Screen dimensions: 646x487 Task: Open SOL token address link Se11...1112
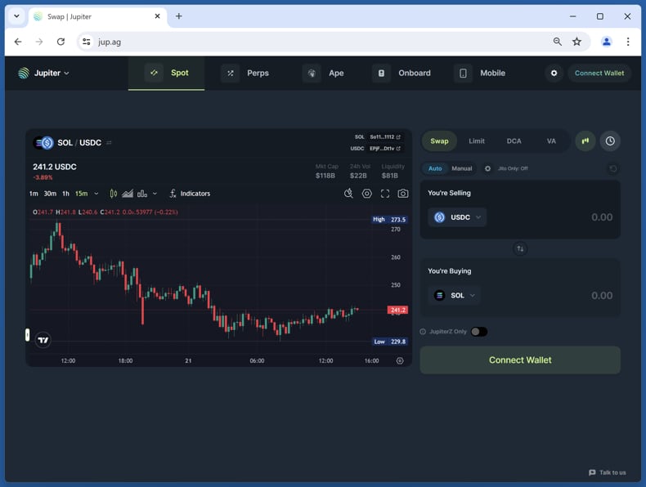(x=385, y=136)
